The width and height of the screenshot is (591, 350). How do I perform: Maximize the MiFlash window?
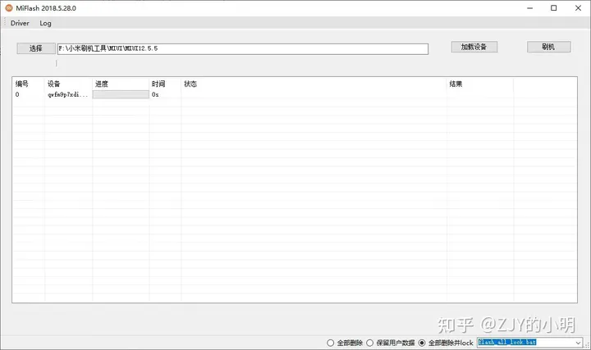[554, 8]
